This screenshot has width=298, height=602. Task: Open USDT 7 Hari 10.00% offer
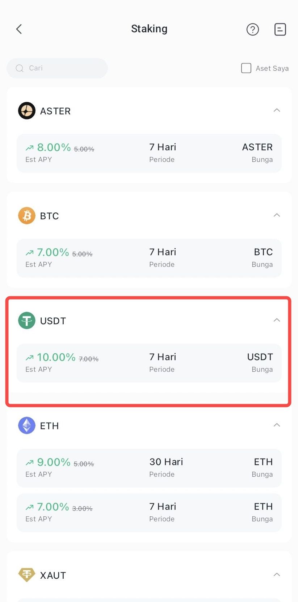[149, 363]
